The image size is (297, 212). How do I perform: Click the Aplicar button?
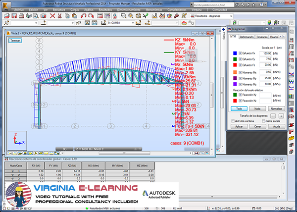click(x=239, y=127)
